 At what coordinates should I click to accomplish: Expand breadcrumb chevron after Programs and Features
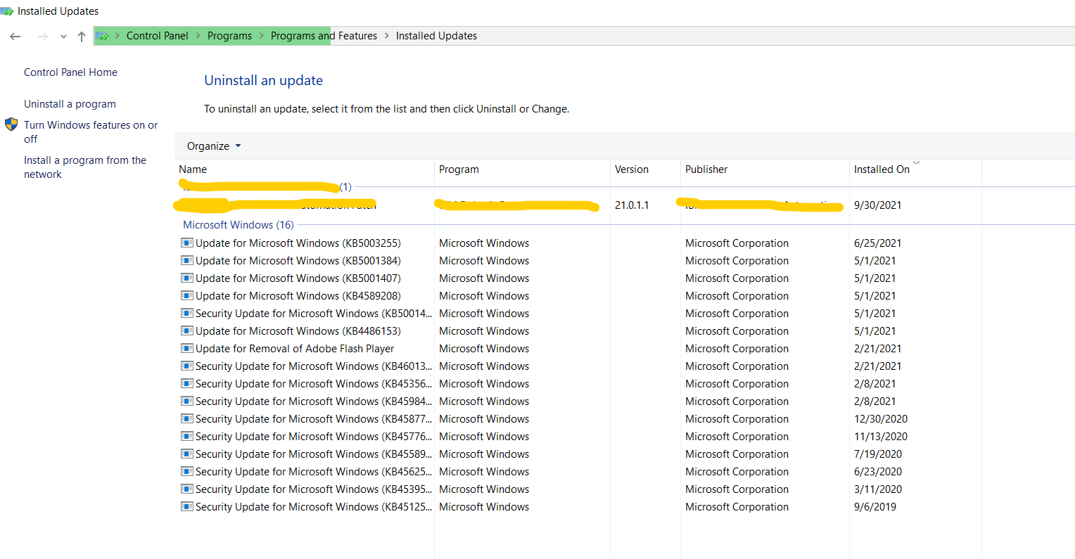(x=386, y=36)
